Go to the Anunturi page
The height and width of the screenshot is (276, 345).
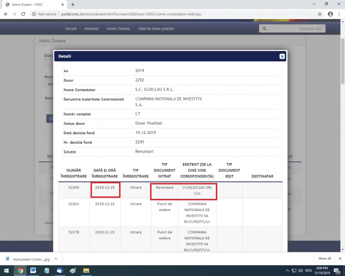point(92,29)
